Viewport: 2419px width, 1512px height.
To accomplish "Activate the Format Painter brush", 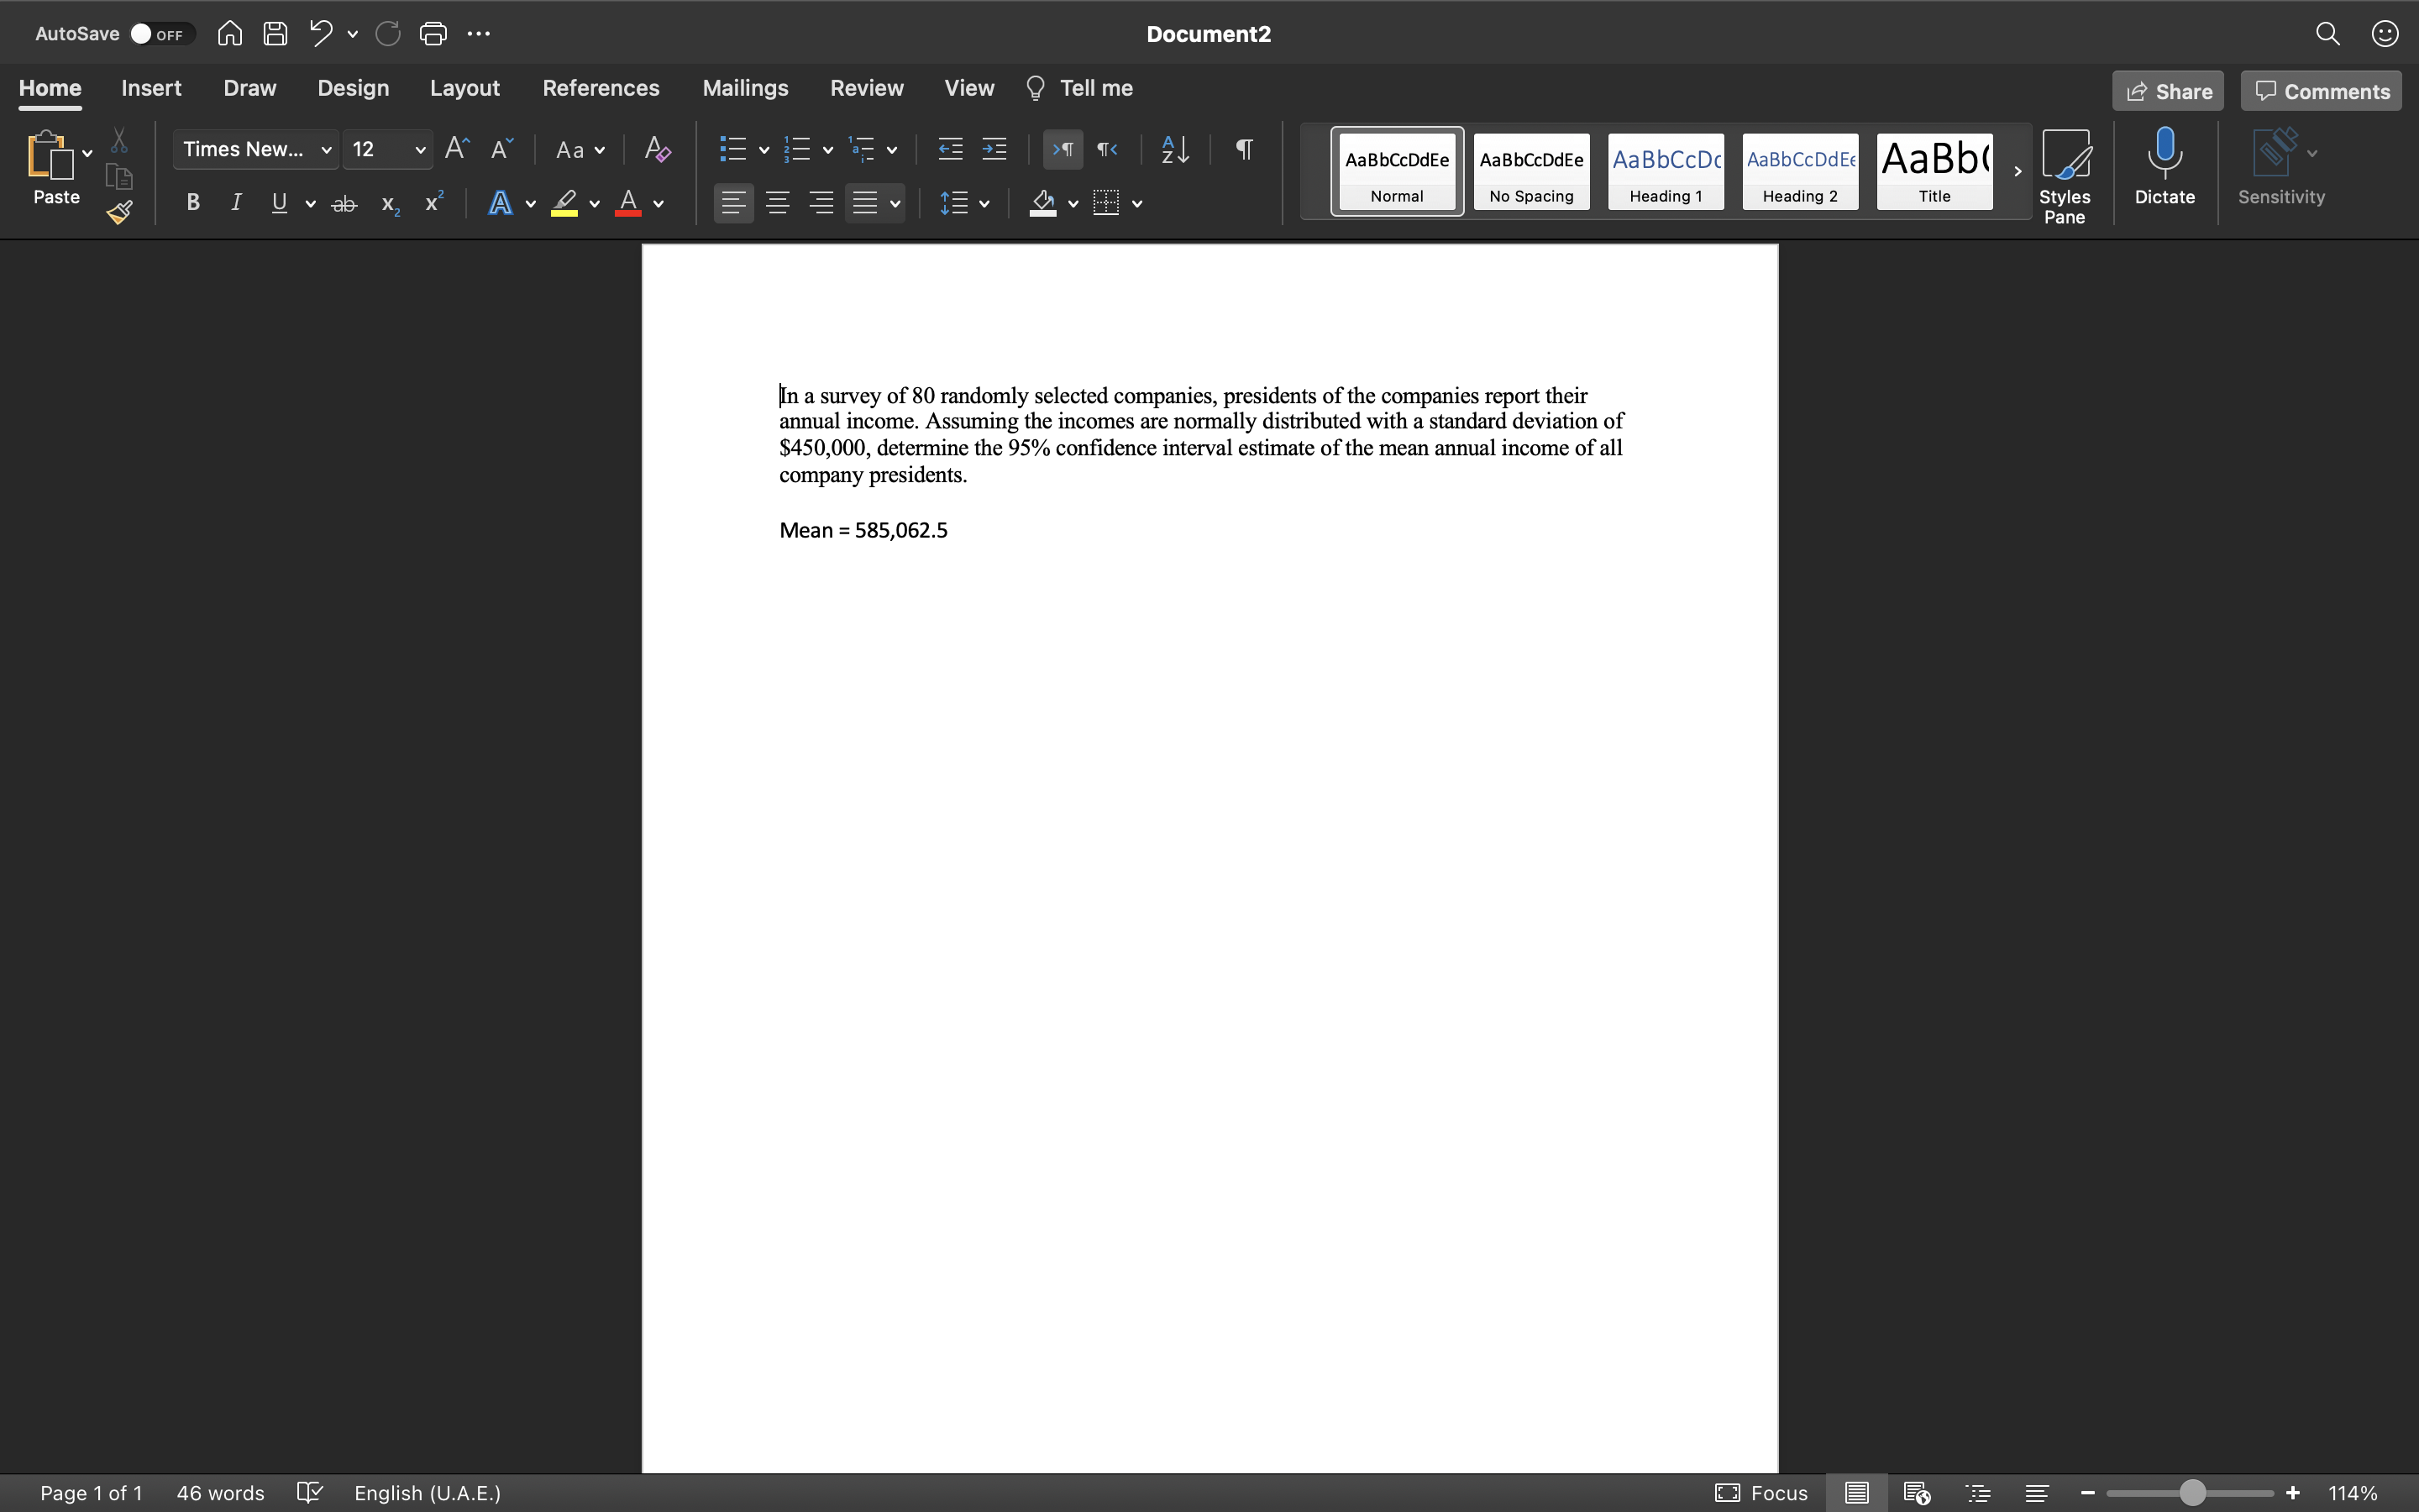I will click(x=120, y=212).
